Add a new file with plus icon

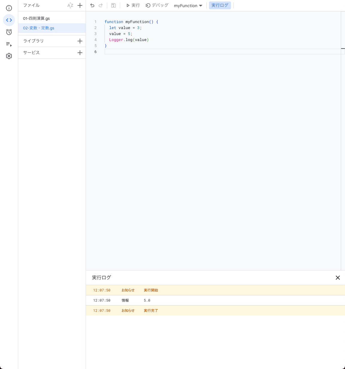coord(80,5)
